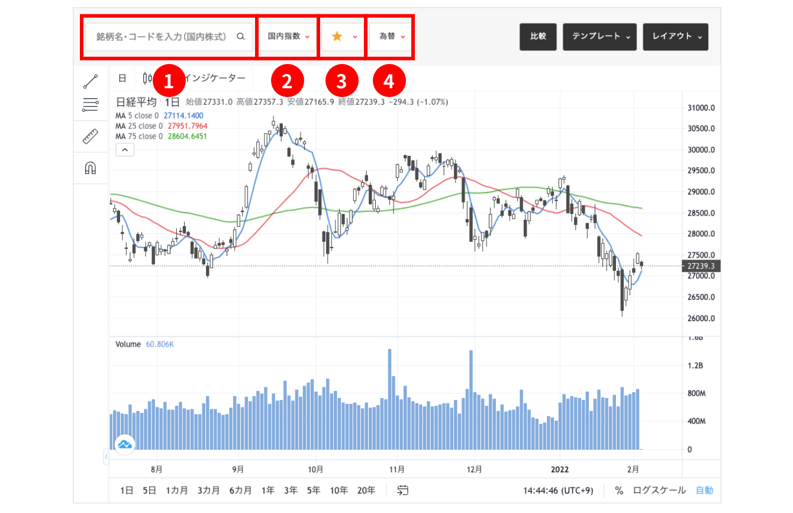The image size is (793, 513).
Task: Toggle the 自動 auto scale
Action: tap(704, 490)
